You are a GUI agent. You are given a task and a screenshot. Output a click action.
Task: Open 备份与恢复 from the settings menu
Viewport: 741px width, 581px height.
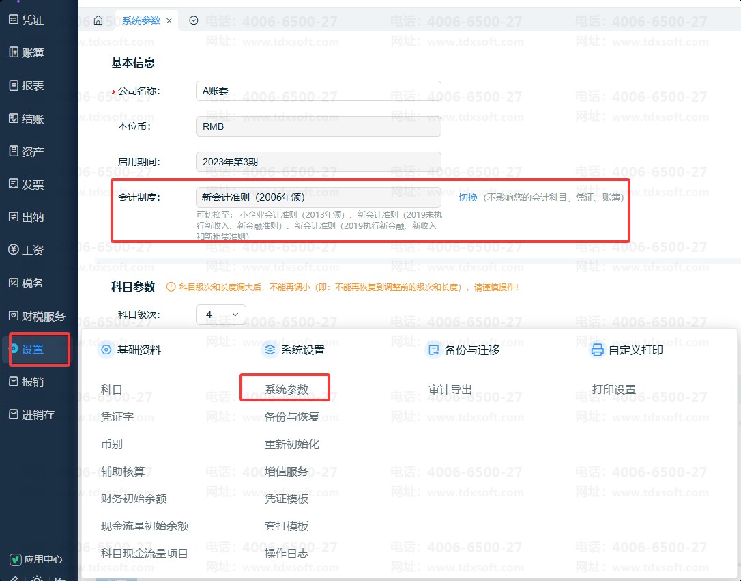click(291, 416)
